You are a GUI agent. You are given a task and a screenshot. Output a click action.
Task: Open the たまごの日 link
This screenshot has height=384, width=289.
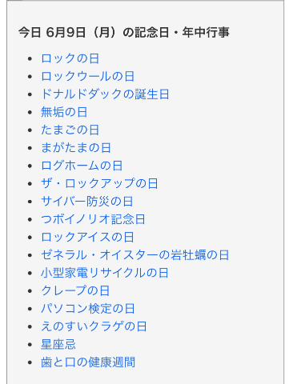pyautogui.click(x=70, y=130)
